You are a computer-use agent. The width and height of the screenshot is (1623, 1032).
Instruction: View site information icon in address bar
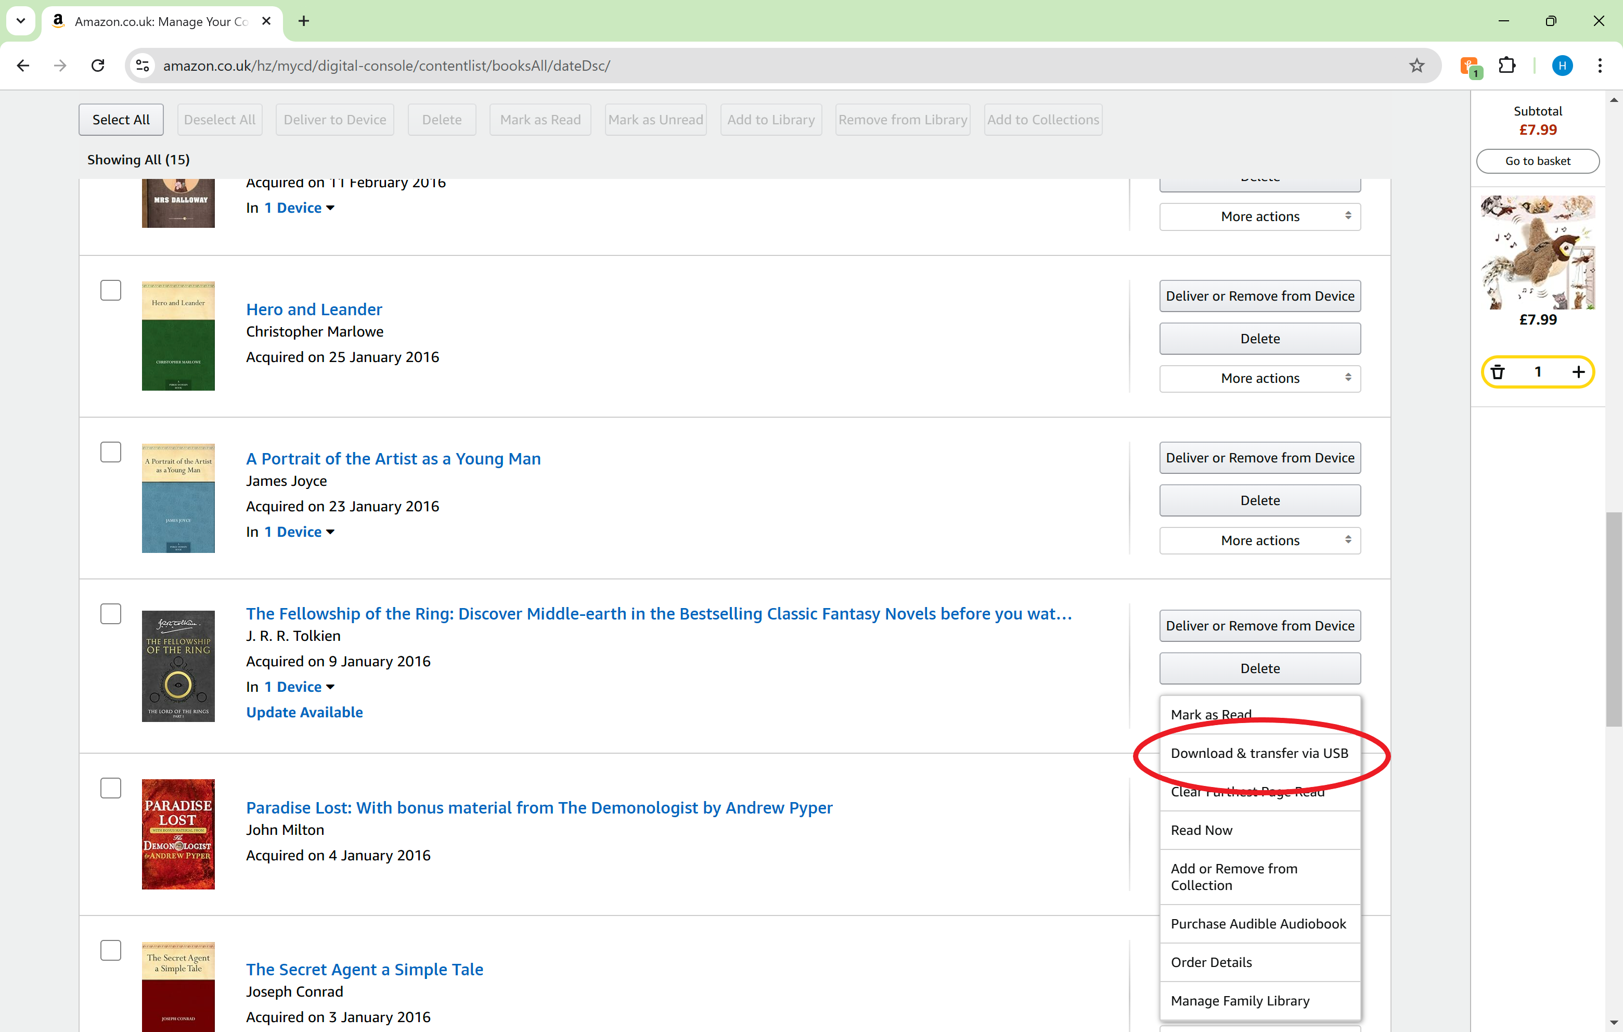(142, 66)
